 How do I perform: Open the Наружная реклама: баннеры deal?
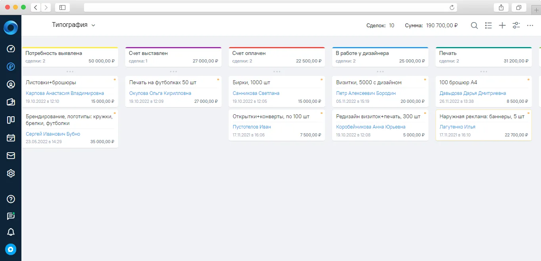tap(484, 125)
